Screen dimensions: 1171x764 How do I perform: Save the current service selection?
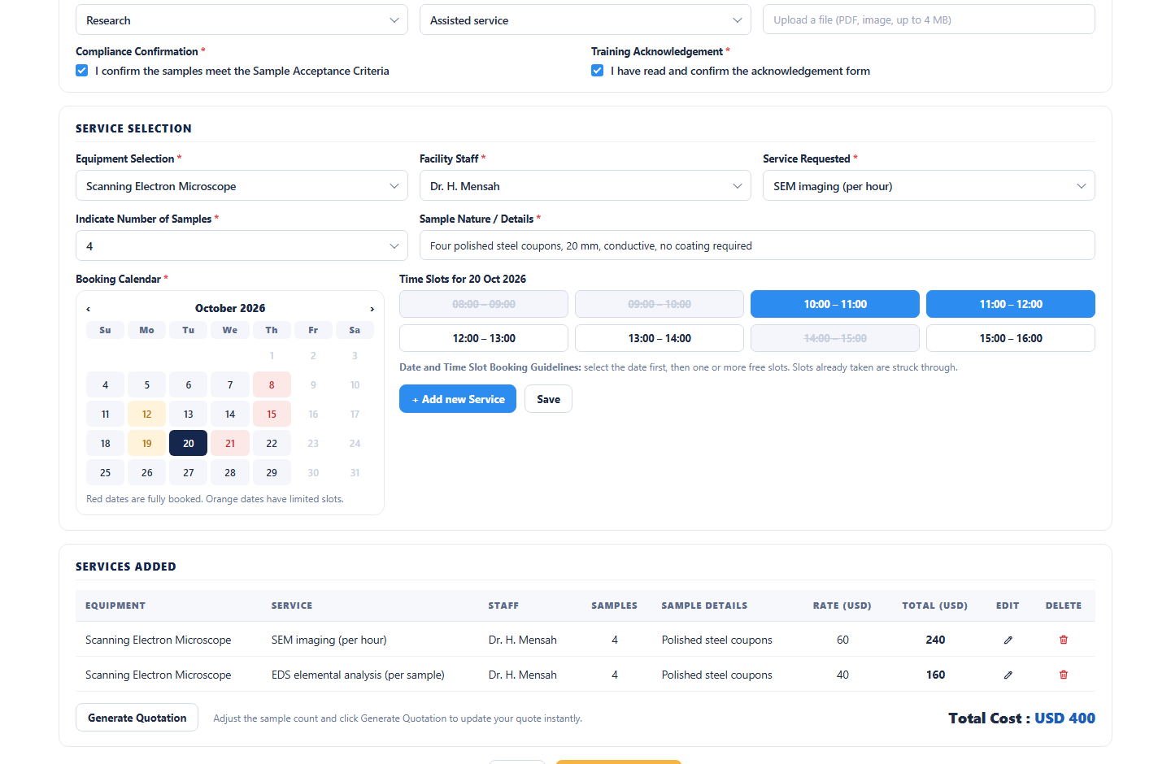[548, 399]
